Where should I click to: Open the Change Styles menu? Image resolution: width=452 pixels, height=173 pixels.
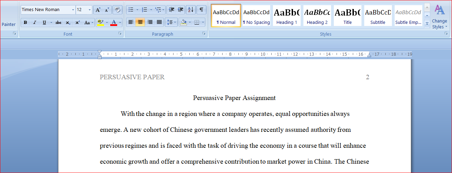440,17
